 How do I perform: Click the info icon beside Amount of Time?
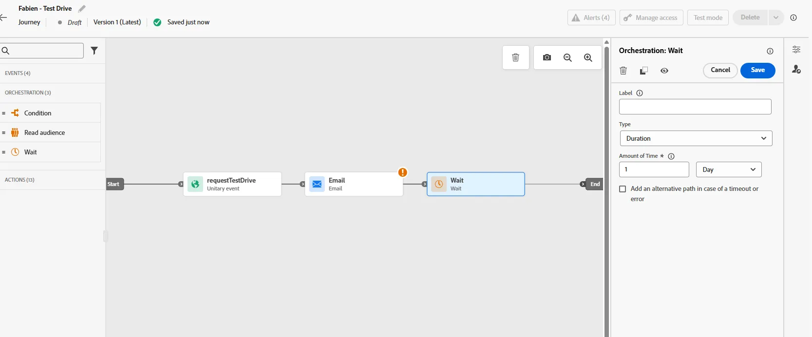click(671, 156)
